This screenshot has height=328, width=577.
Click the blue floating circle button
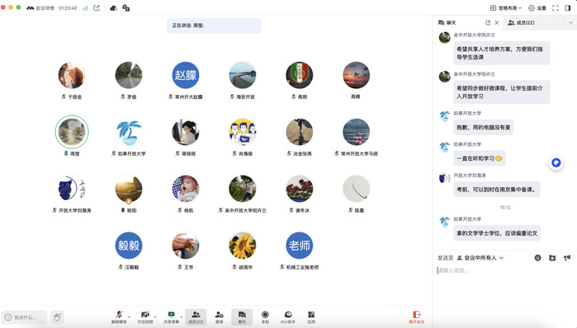point(556,162)
